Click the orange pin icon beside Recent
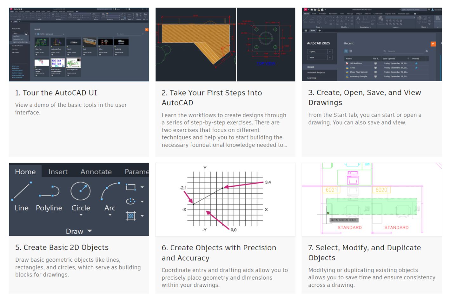The height and width of the screenshot is (299, 450). (433, 44)
